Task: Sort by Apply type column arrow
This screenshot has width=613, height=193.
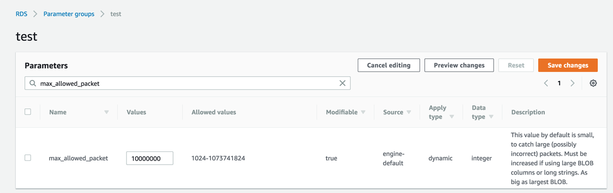Action: point(452,117)
